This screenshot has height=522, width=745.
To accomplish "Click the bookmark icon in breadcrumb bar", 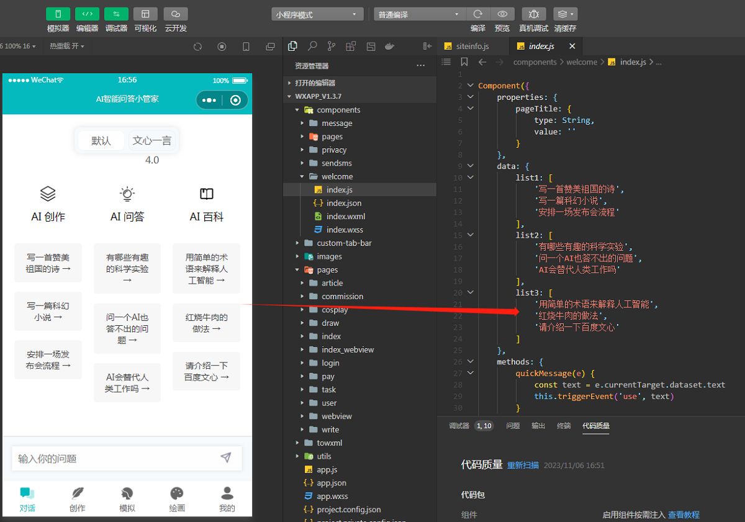I will coord(464,62).
